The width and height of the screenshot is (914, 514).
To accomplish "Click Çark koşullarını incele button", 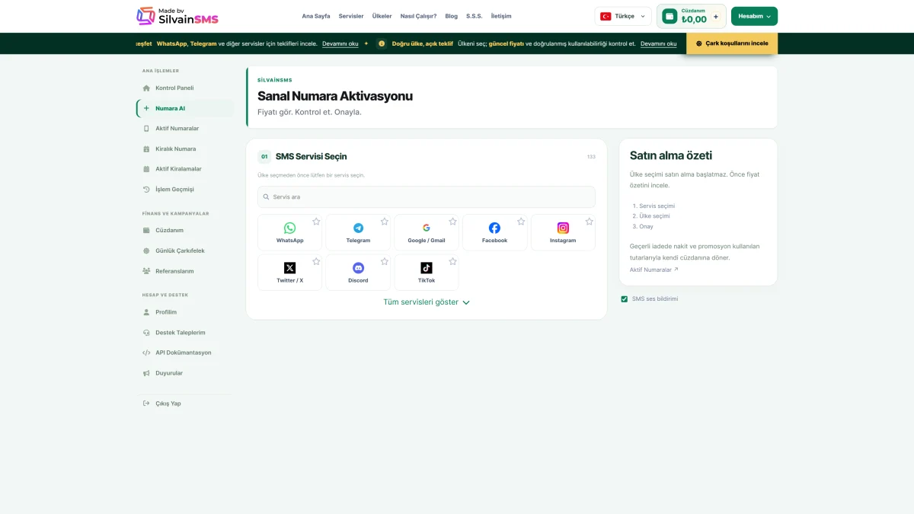I will (732, 43).
